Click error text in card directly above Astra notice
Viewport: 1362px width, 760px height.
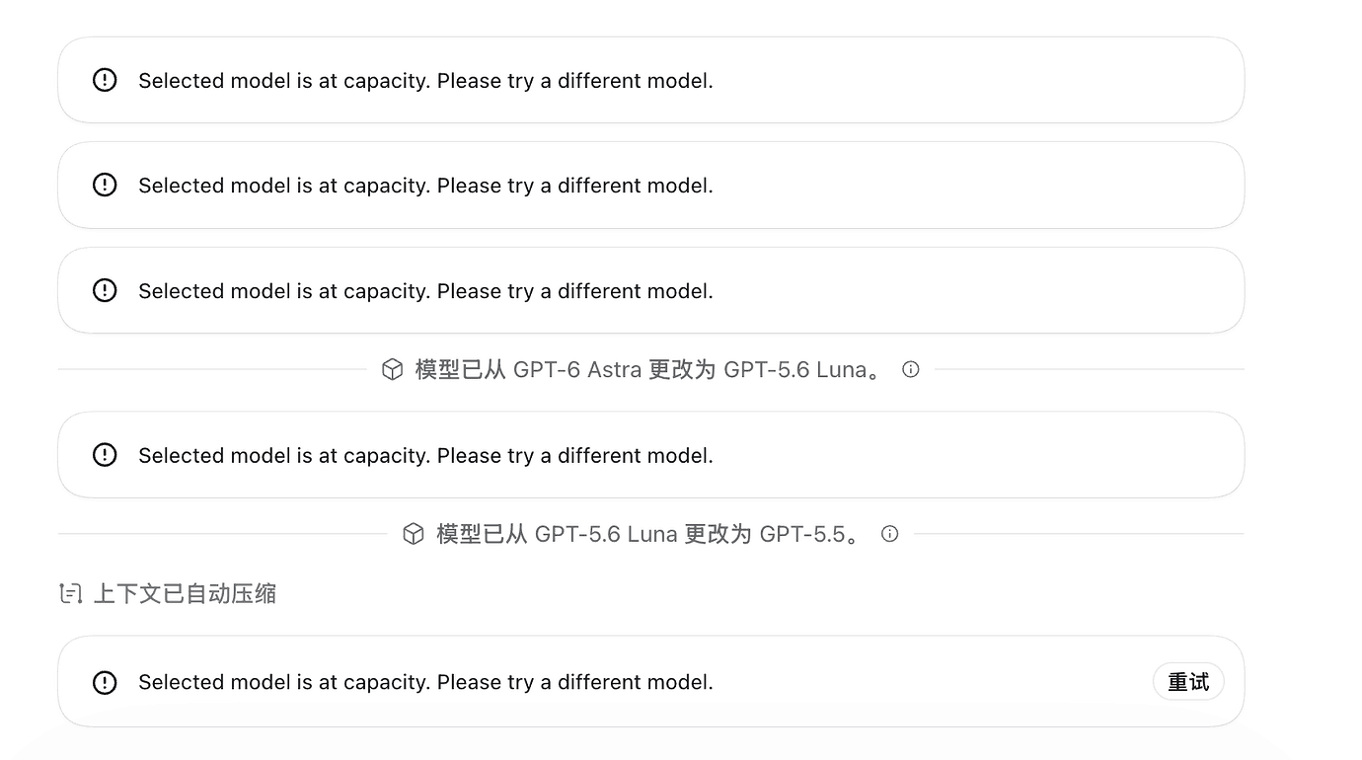click(425, 291)
